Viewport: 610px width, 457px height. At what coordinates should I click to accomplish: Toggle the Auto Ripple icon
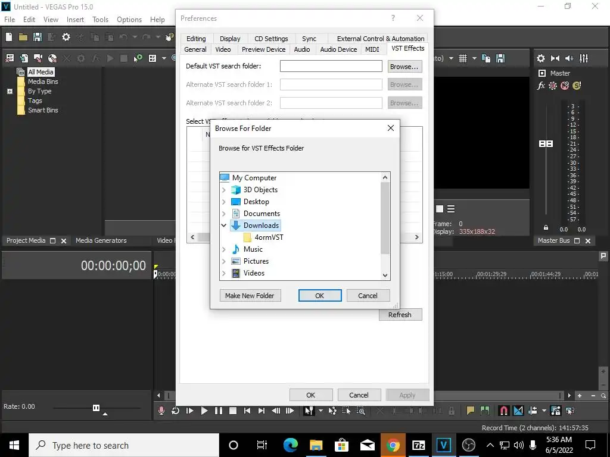pyautogui.click(x=533, y=411)
